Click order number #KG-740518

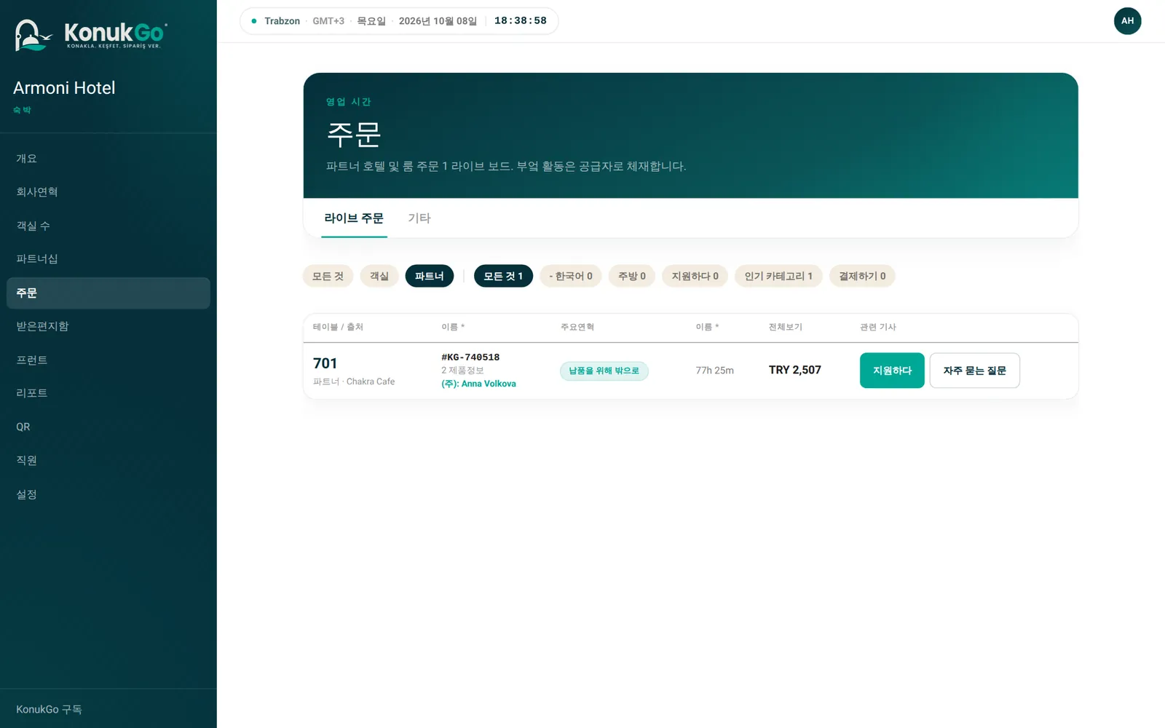pyautogui.click(x=470, y=357)
